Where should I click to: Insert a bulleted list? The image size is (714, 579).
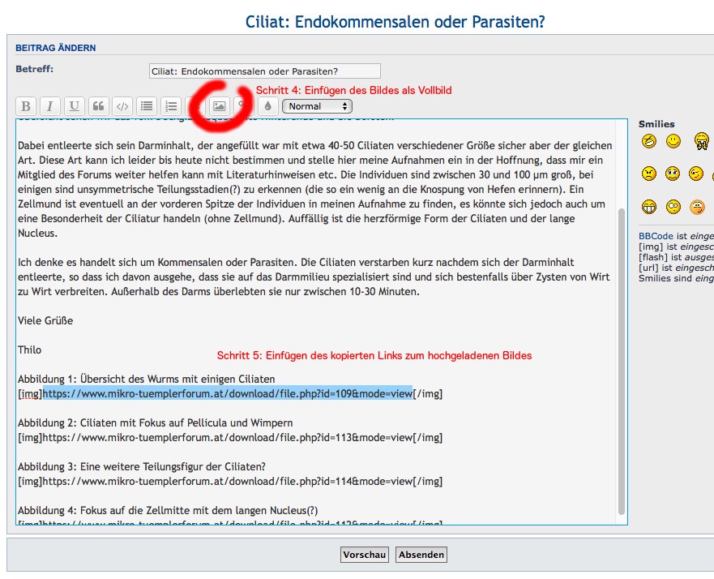coord(147,106)
